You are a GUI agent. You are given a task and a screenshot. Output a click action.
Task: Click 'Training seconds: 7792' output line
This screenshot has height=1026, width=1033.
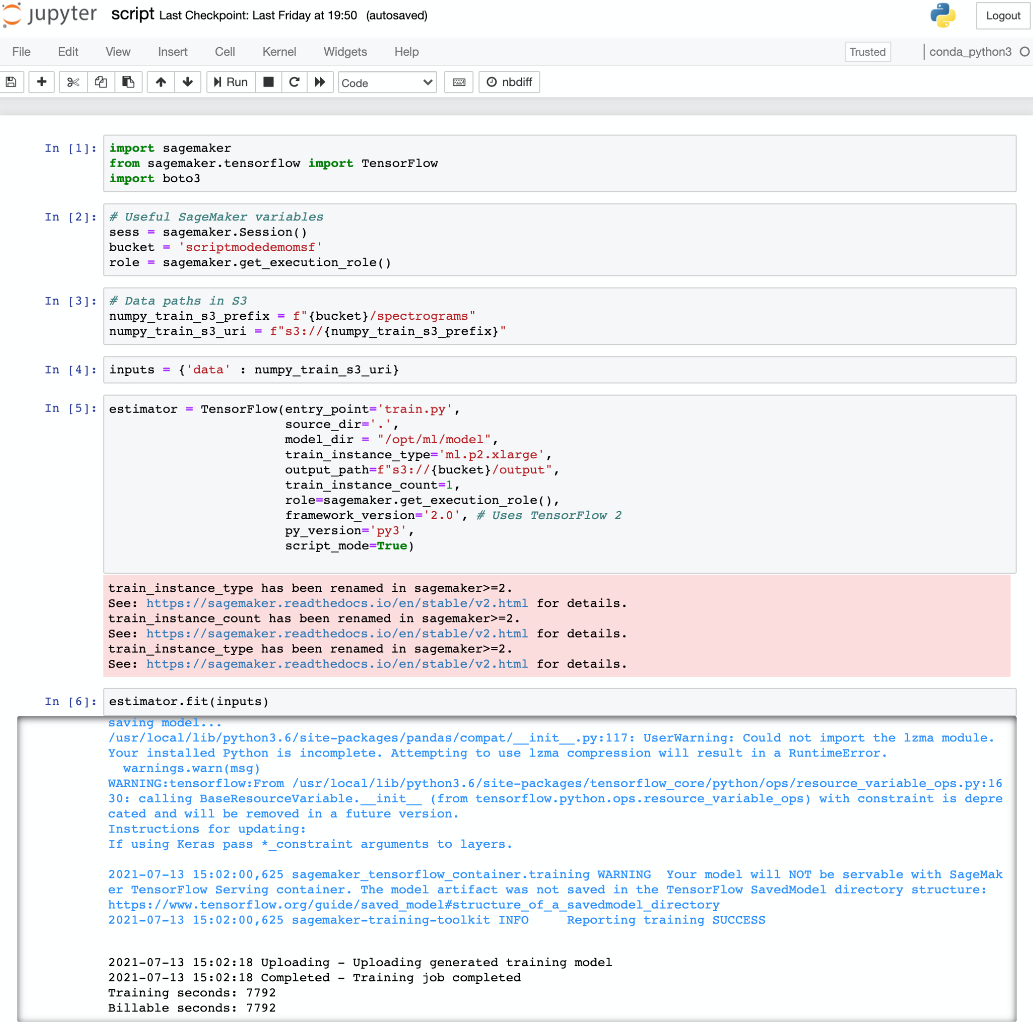coord(192,993)
